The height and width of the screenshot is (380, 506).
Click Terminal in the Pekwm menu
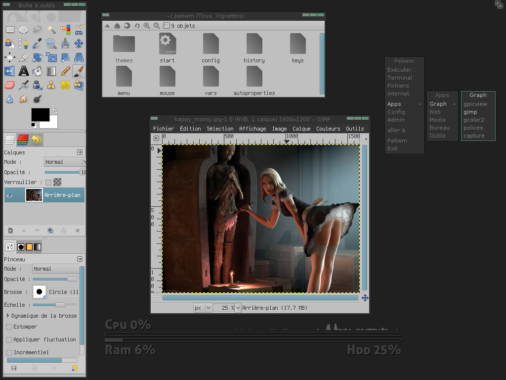click(399, 78)
